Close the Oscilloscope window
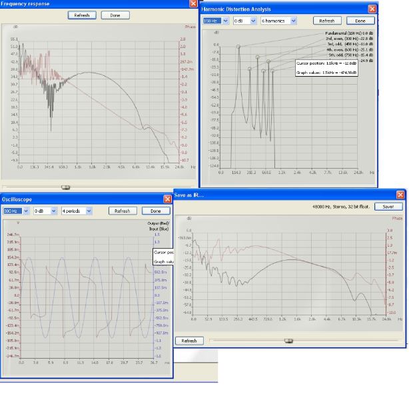This screenshot has height=400, width=409. coord(167,199)
